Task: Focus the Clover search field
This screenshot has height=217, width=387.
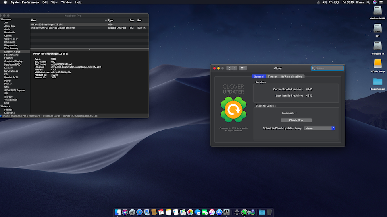Action: pos(329,68)
